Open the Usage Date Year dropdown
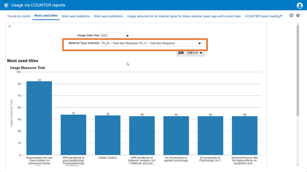The width and height of the screenshot is (307, 172). tap(127, 36)
